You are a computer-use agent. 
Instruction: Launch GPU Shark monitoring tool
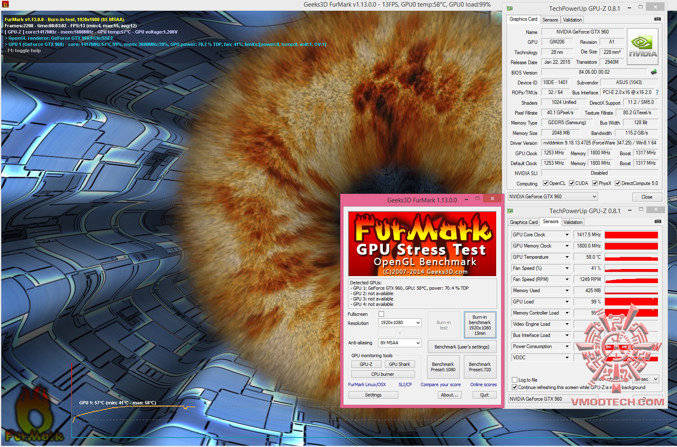(400, 364)
